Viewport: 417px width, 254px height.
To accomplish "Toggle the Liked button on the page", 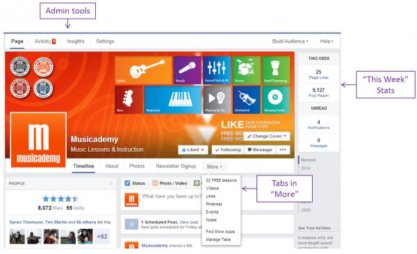I will tap(193, 150).
